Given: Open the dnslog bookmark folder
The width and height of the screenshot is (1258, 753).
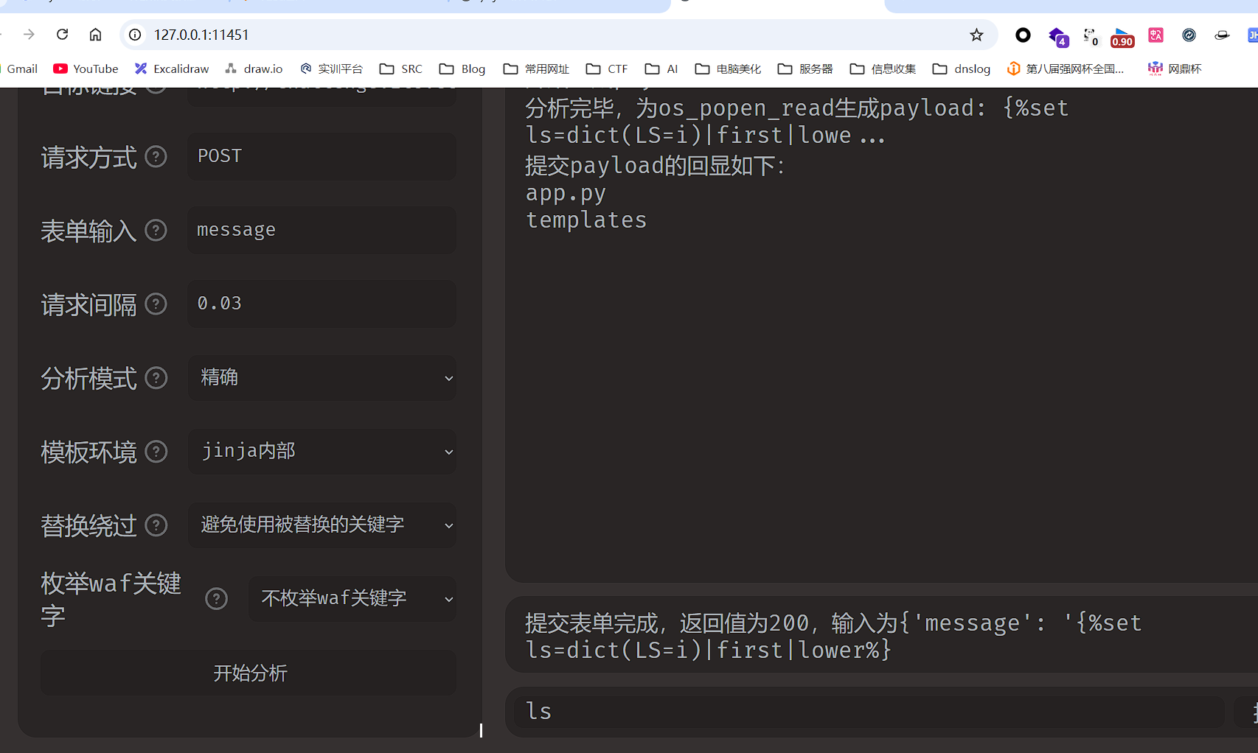Looking at the screenshot, I should [x=962, y=69].
